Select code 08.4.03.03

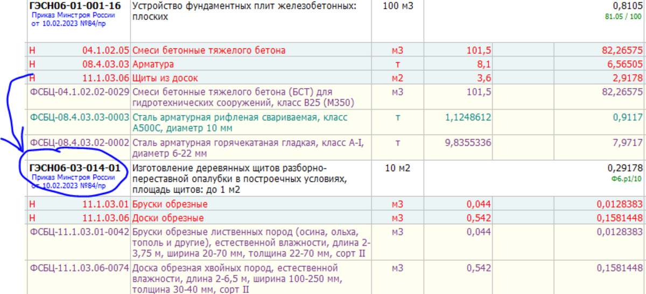(x=106, y=64)
